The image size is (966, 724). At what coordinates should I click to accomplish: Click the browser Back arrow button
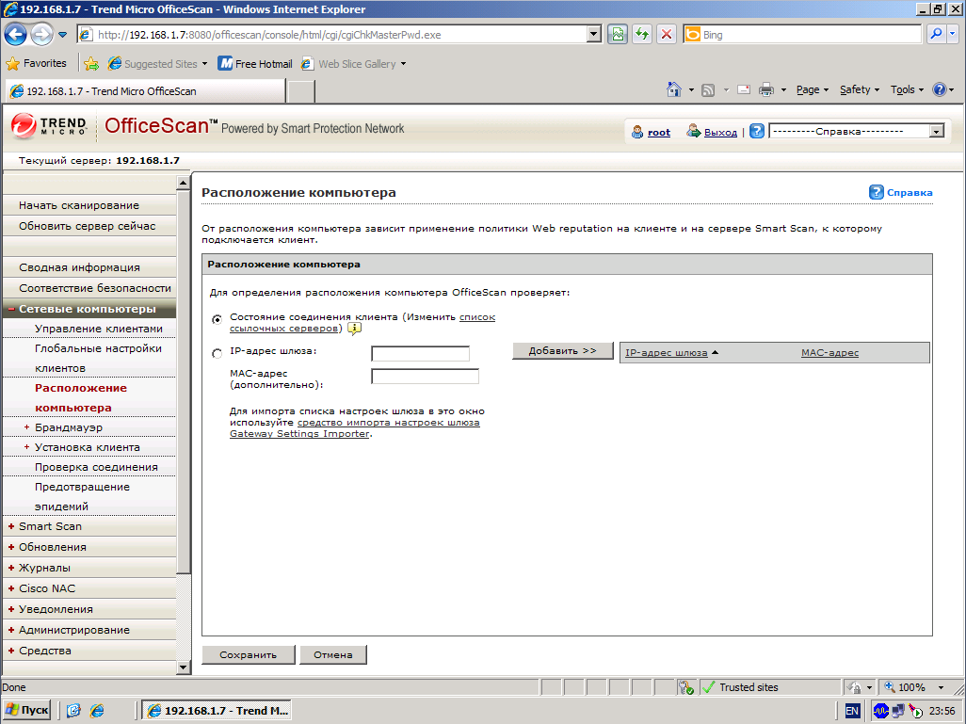click(x=15, y=35)
